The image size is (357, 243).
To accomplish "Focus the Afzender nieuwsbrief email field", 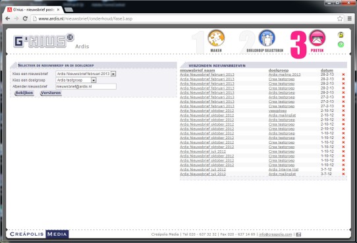I will coord(86,86).
